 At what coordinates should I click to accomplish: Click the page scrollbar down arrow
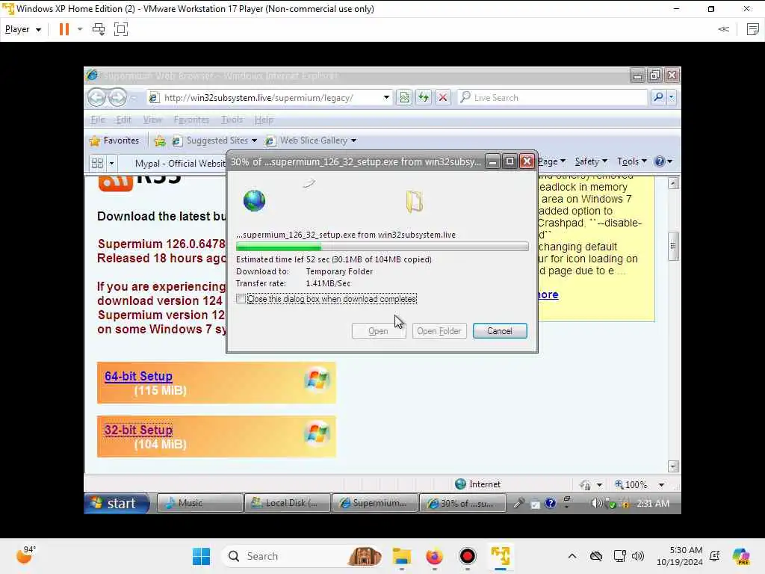pyautogui.click(x=673, y=466)
